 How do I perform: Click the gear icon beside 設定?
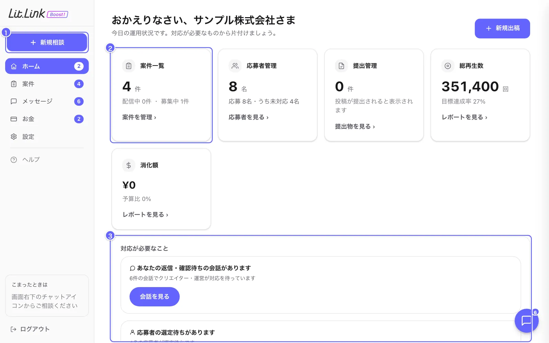[x=14, y=137]
